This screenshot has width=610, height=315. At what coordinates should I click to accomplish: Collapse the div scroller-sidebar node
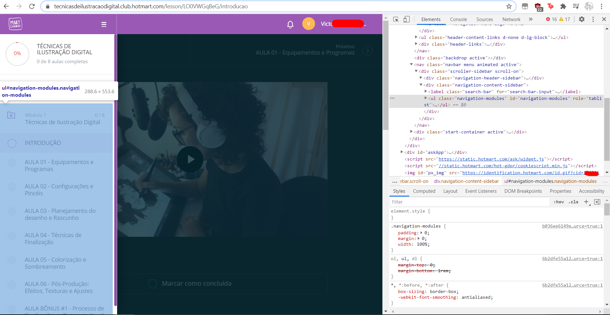[416, 71]
